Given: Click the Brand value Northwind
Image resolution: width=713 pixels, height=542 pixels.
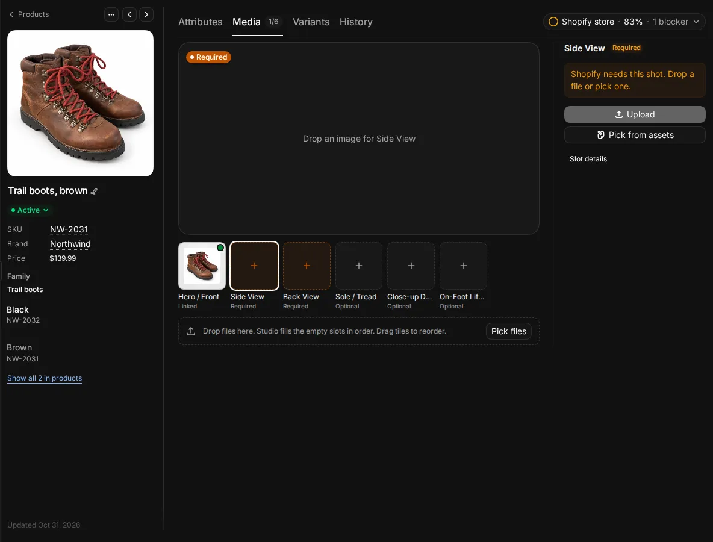Looking at the screenshot, I should point(70,244).
